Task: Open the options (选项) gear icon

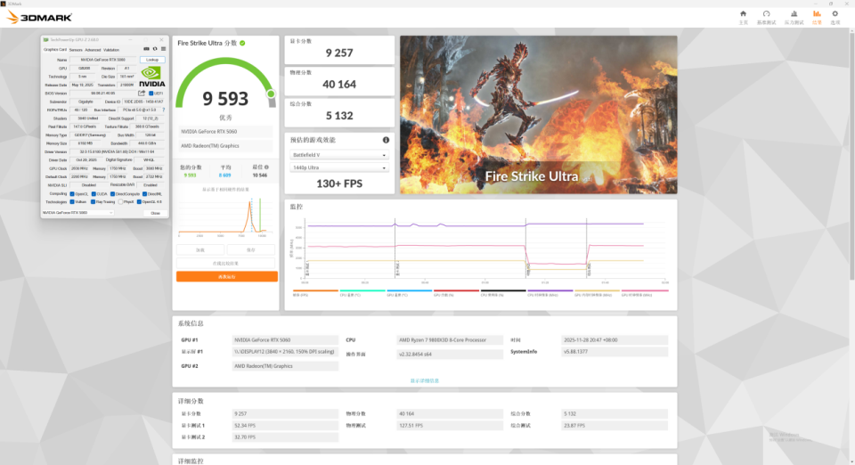Action: (x=835, y=14)
